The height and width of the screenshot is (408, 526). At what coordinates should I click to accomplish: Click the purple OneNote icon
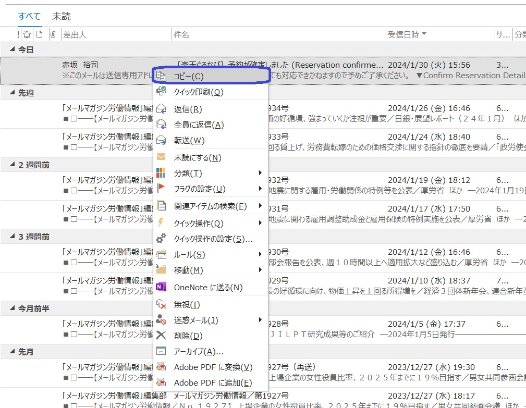pyautogui.click(x=161, y=287)
